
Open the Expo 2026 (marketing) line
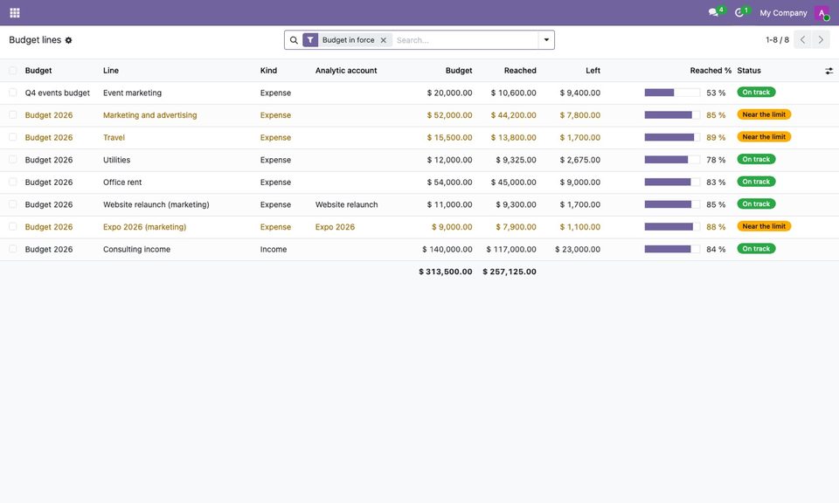[x=145, y=227]
